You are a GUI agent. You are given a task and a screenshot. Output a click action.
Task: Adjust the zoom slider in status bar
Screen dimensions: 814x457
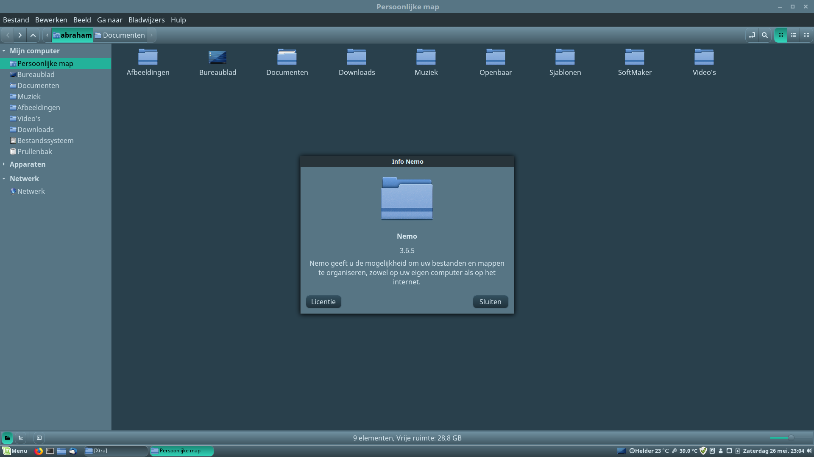pyautogui.click(x=791, y=438)
